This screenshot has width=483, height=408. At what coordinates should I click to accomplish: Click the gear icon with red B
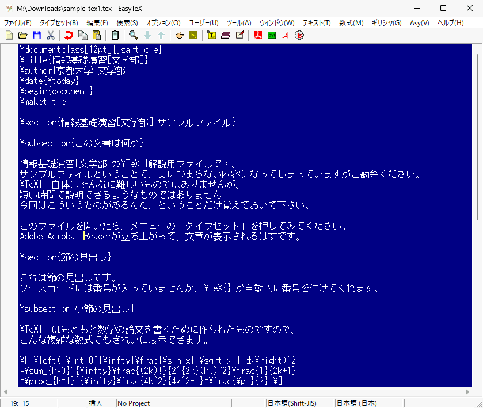pos(299,36)
